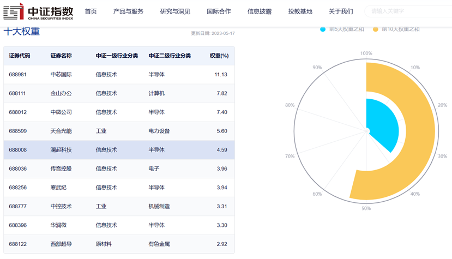Click the 100% label on chart
This screenshot has height=259, width=452.
366,53
